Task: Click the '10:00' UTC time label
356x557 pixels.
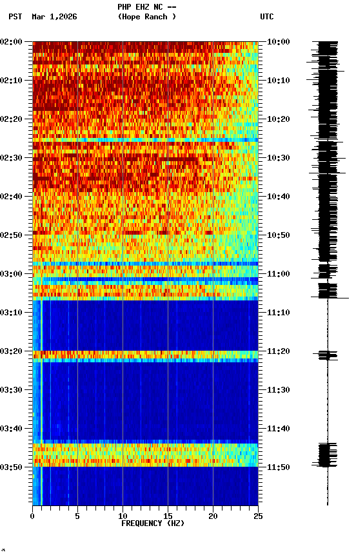Action: [279, 42]
